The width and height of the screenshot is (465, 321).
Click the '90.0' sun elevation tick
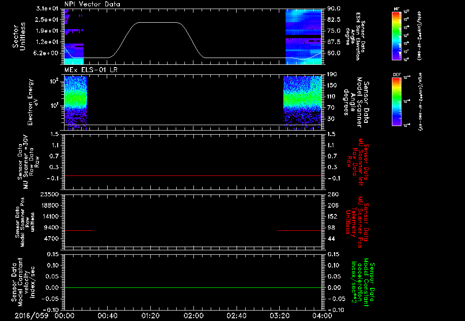[x=334, y=9]
